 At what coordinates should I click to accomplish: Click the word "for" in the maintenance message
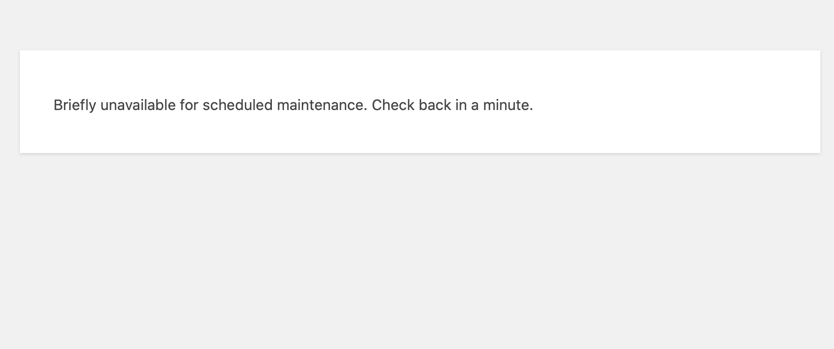pyautogui.click(x=189, y=105)
